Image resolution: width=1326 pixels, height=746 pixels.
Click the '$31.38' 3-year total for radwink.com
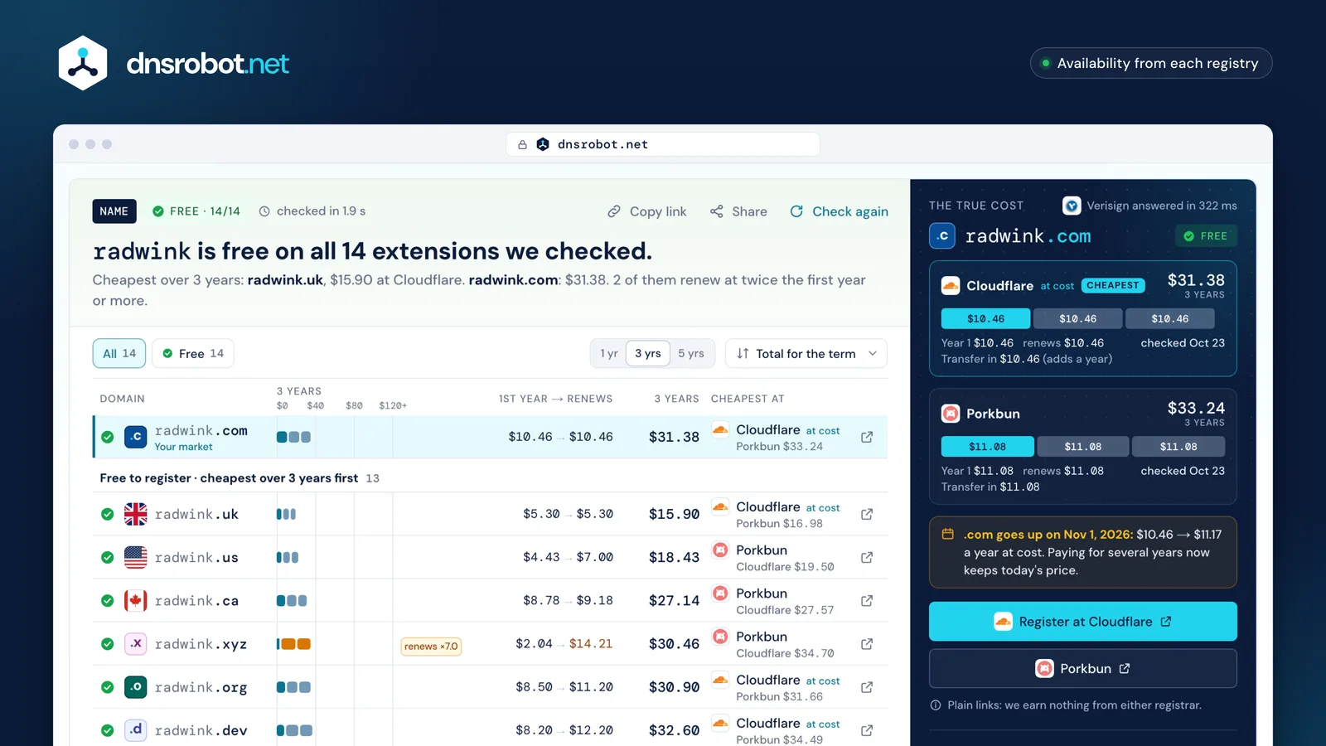tap(674, 437)
